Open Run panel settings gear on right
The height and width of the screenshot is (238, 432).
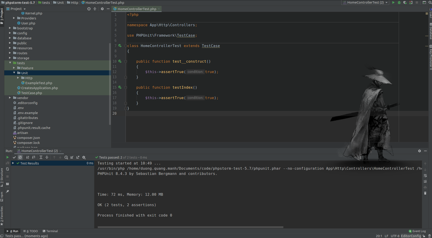tap(419, 151)
